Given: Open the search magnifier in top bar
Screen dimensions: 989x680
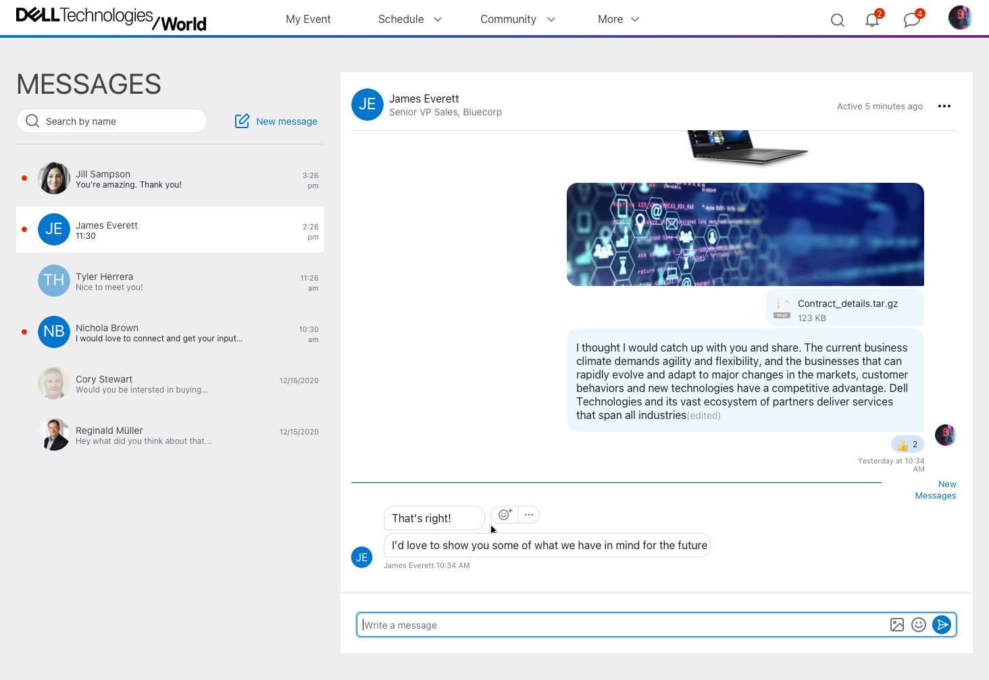Looking at the screenshot, I should point(838,20).
